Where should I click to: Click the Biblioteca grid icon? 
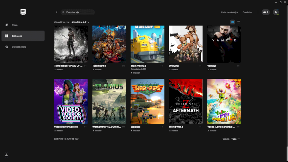(x=7, y=36)
